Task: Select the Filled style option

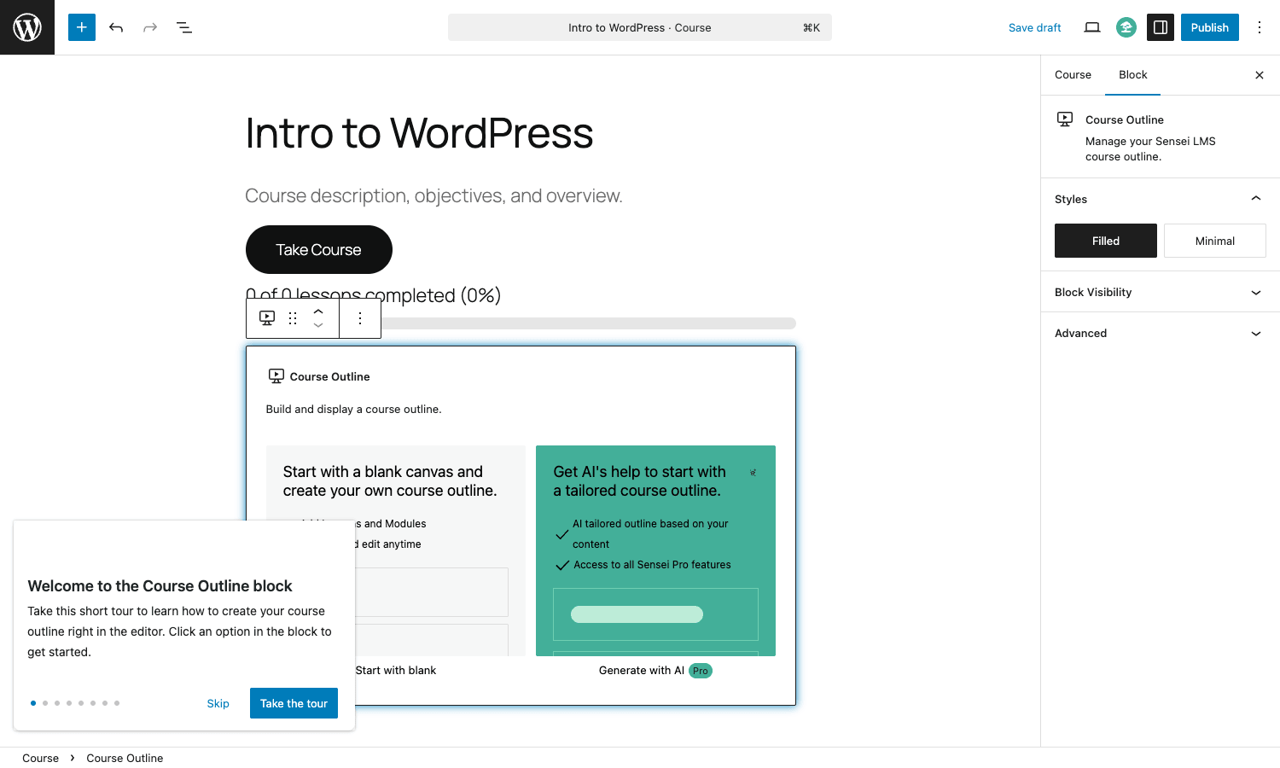Action: pyautogui.click(x=1106, y=241)
